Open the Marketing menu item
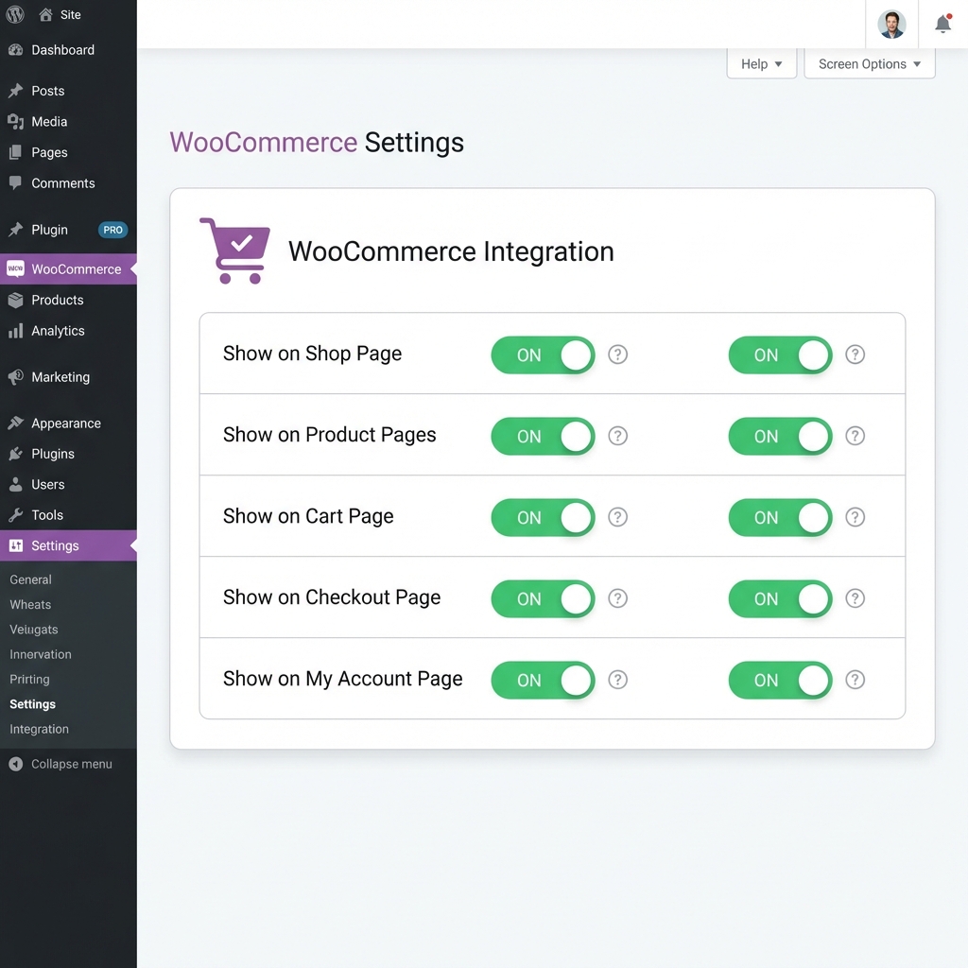The width and height of the screenshot is (968, 968). tap(68, 376)
